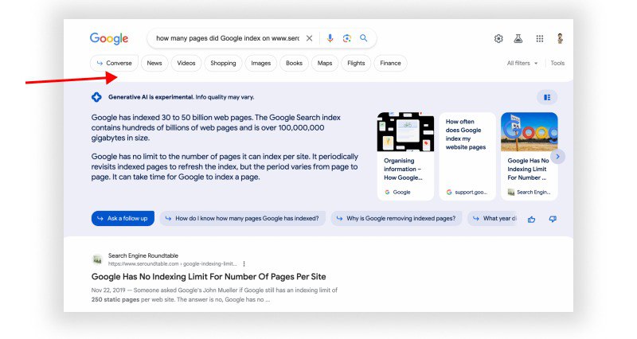Click the seroundtable.com result URL

click(172, 264)
